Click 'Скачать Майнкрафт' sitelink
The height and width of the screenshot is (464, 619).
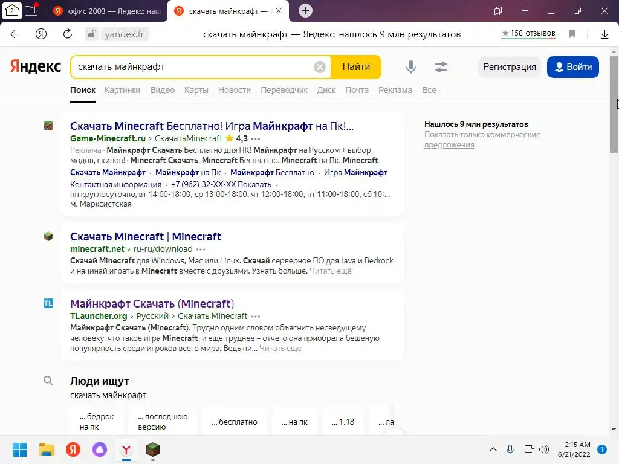(108, 172)
